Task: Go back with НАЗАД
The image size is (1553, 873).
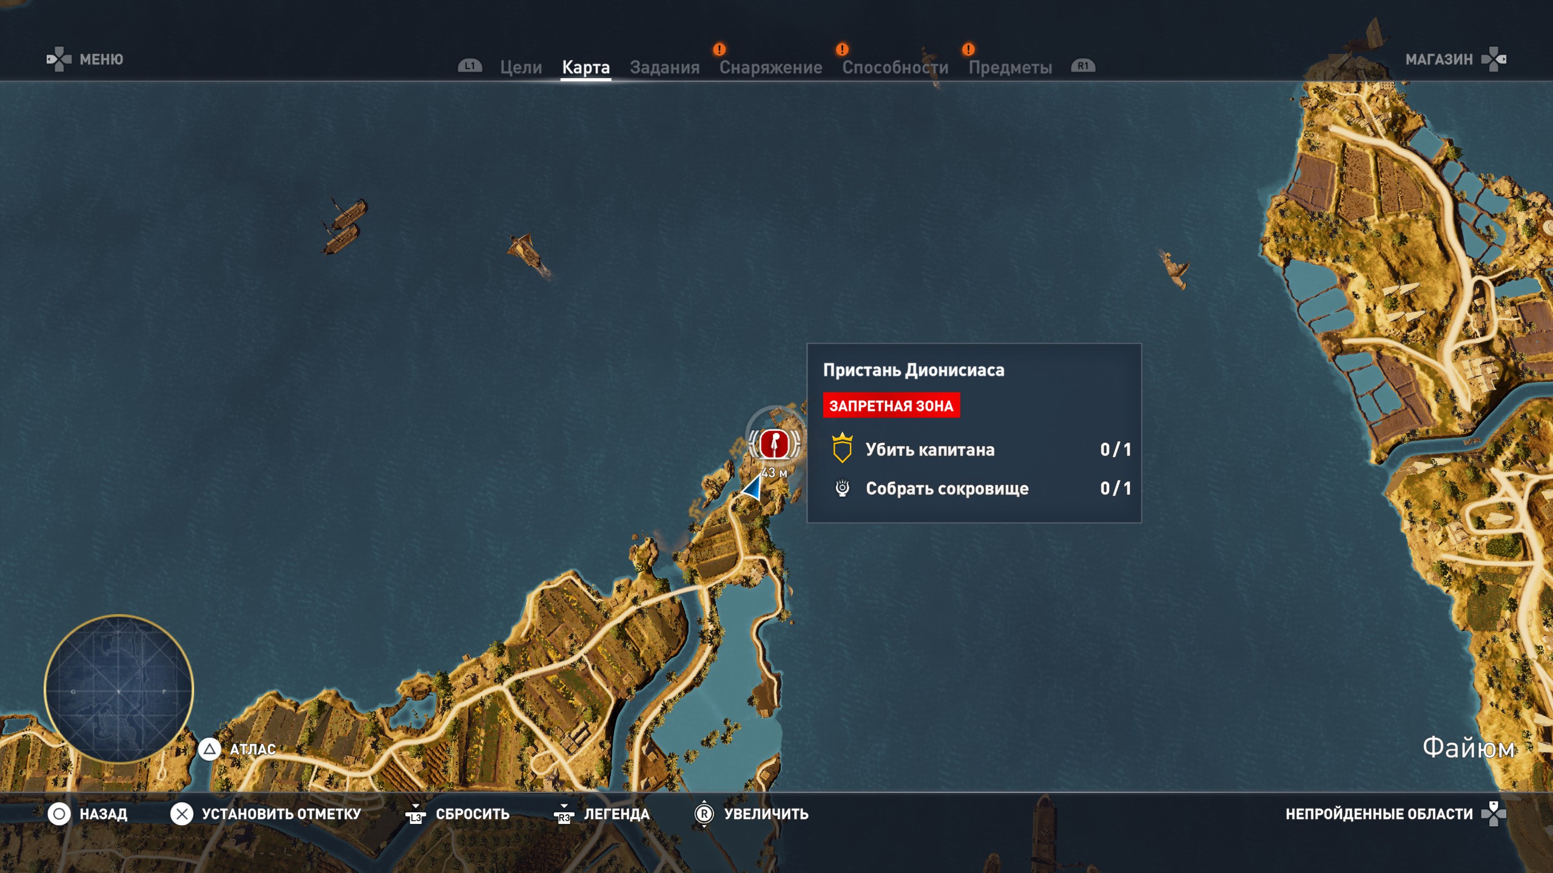Action: [x=103, y=814]
